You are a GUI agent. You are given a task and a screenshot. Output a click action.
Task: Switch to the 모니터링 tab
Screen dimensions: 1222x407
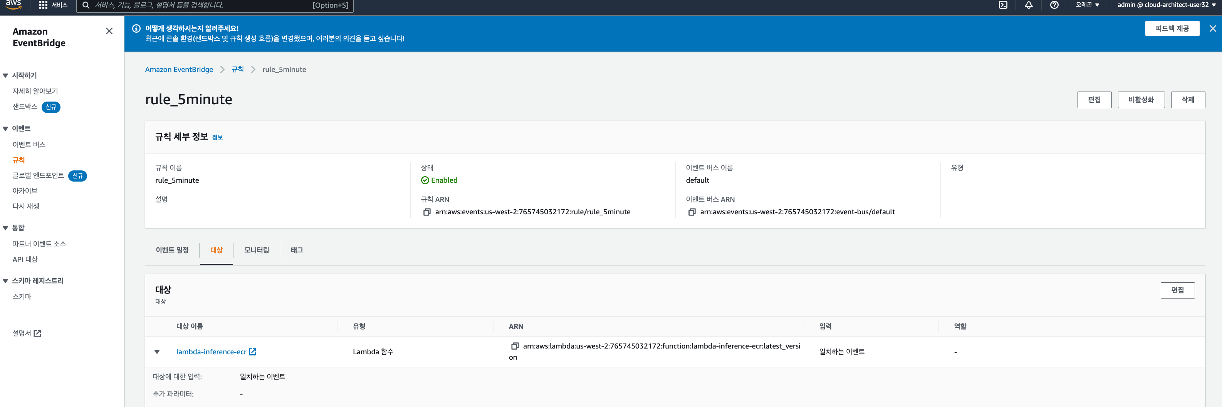point(257,250)
